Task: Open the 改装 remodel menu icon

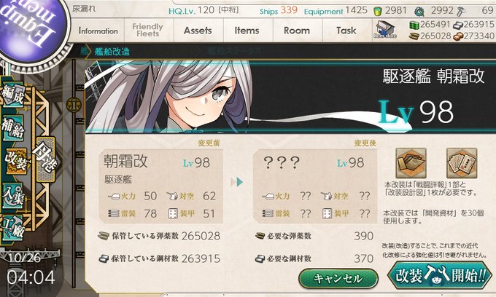Action: pyautogui.click(x=17, y=161)
